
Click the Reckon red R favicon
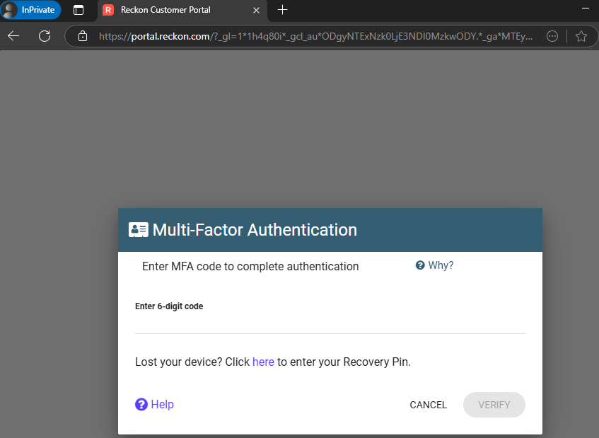click(108, 10)
